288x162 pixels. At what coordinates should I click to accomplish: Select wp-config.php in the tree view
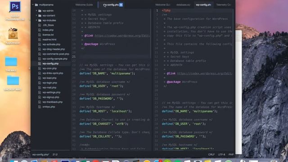[50, 63]
